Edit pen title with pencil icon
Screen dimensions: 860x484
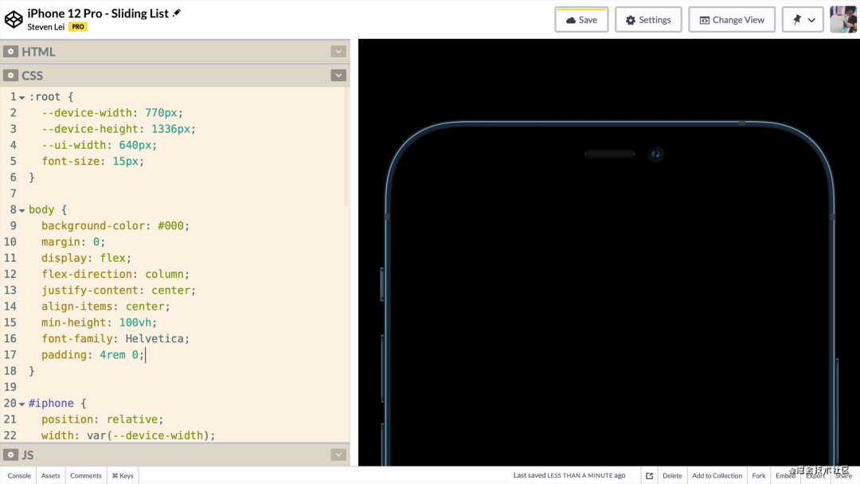[177, 13]
